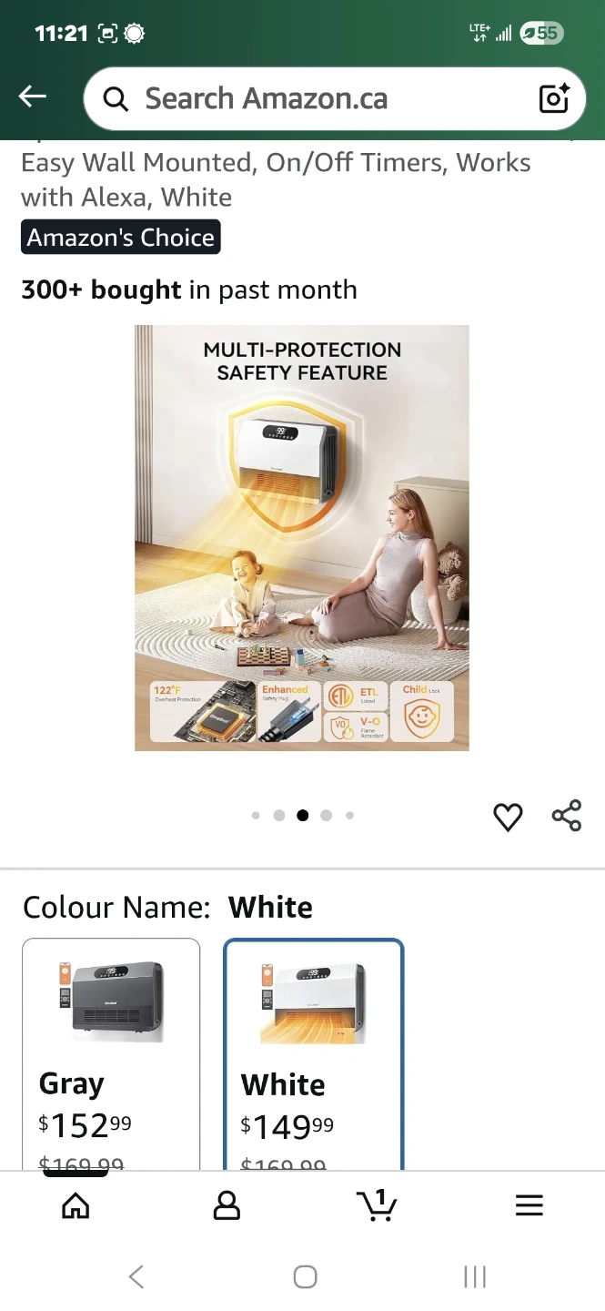Jump to second image carousel dot
The image size is (605, 1311).
pyautogui.click(x=279, y=816)
